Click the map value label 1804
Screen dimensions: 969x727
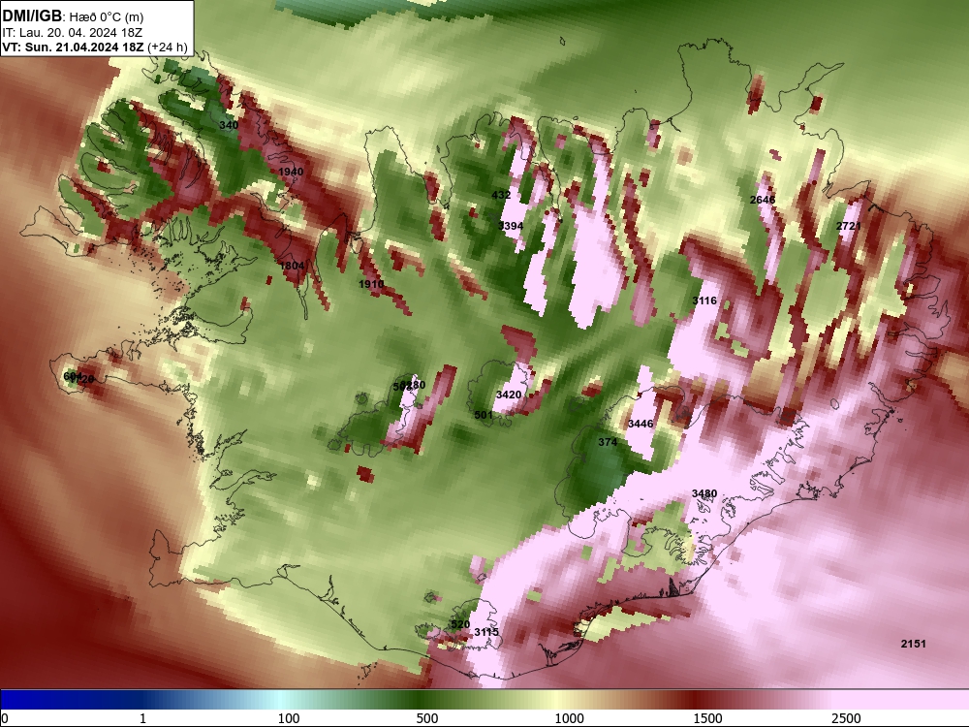pos(292,266)
